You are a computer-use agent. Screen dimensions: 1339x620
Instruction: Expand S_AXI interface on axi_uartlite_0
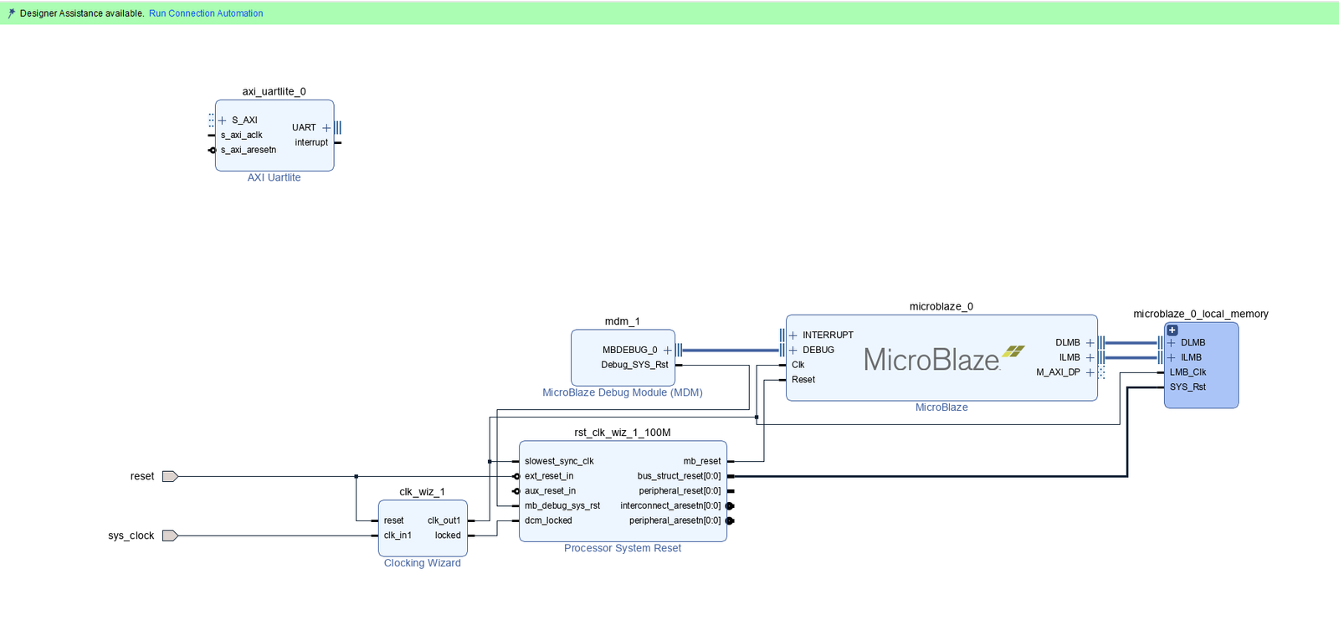(x=223, y=120)
